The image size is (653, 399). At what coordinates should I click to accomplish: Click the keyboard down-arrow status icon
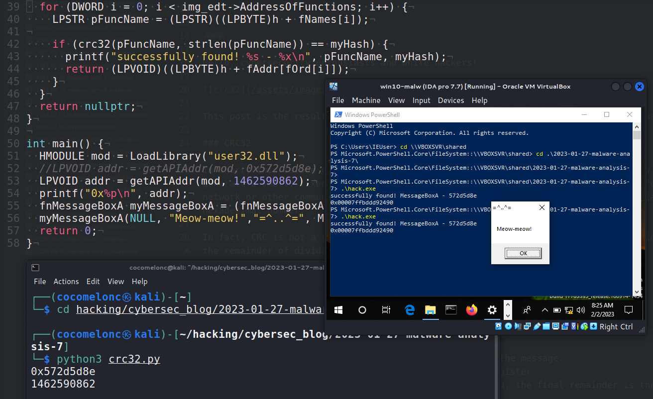pos(594,326)
